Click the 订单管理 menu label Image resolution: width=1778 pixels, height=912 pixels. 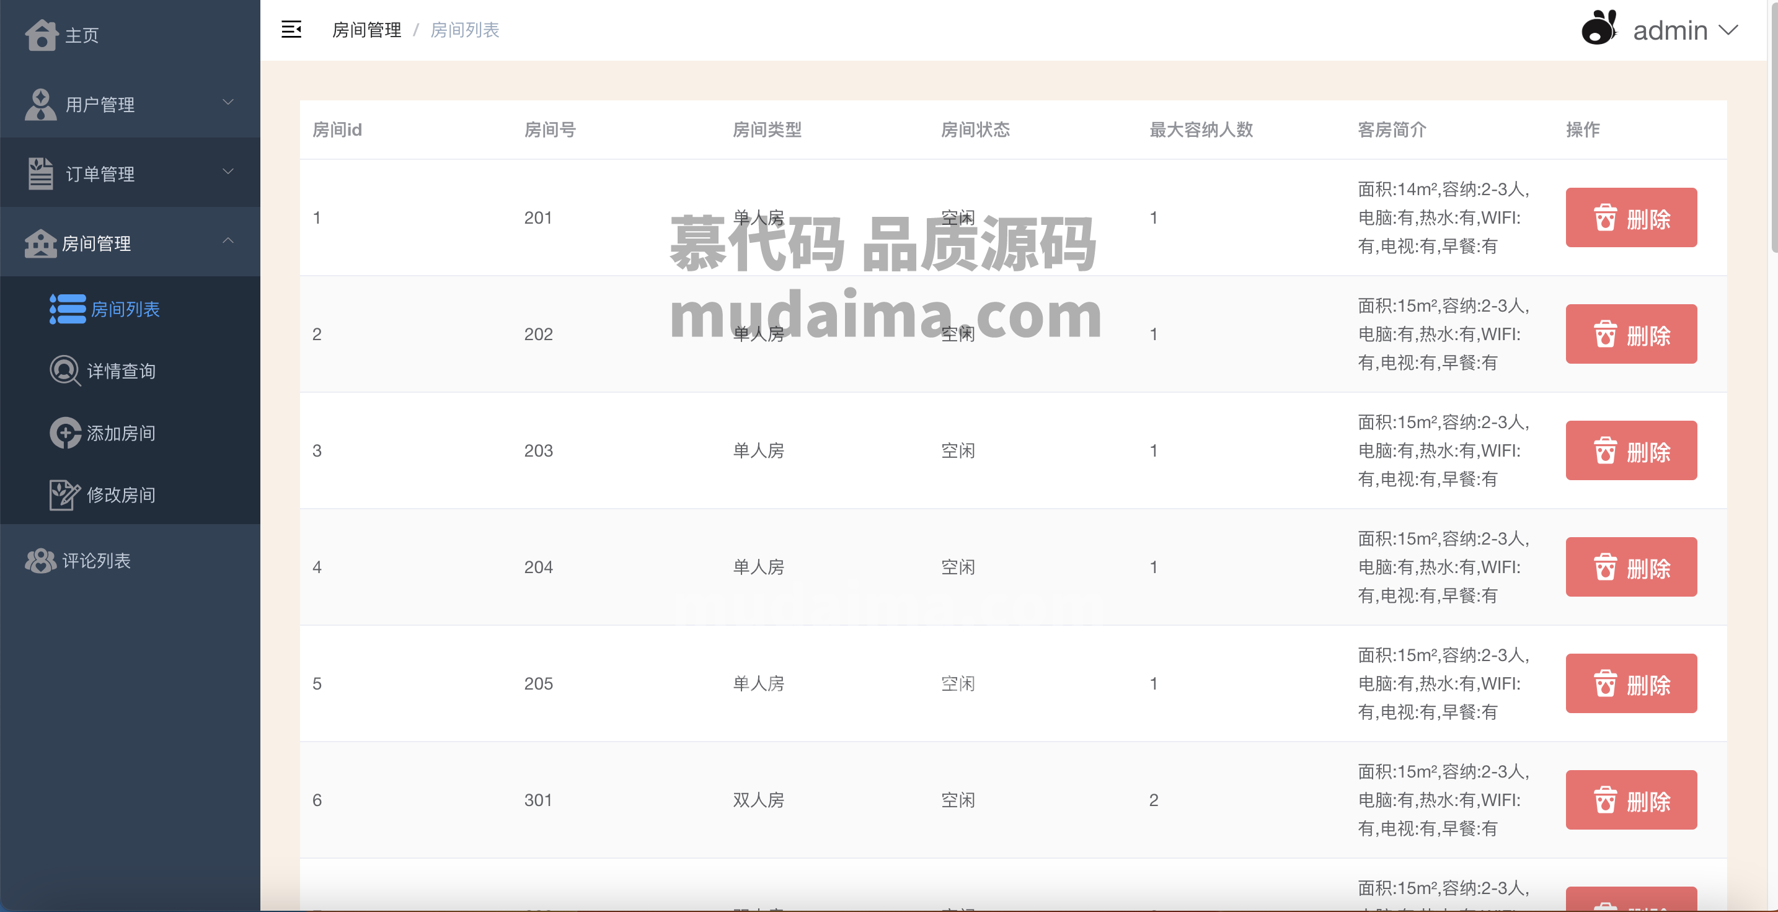[100, 174]
